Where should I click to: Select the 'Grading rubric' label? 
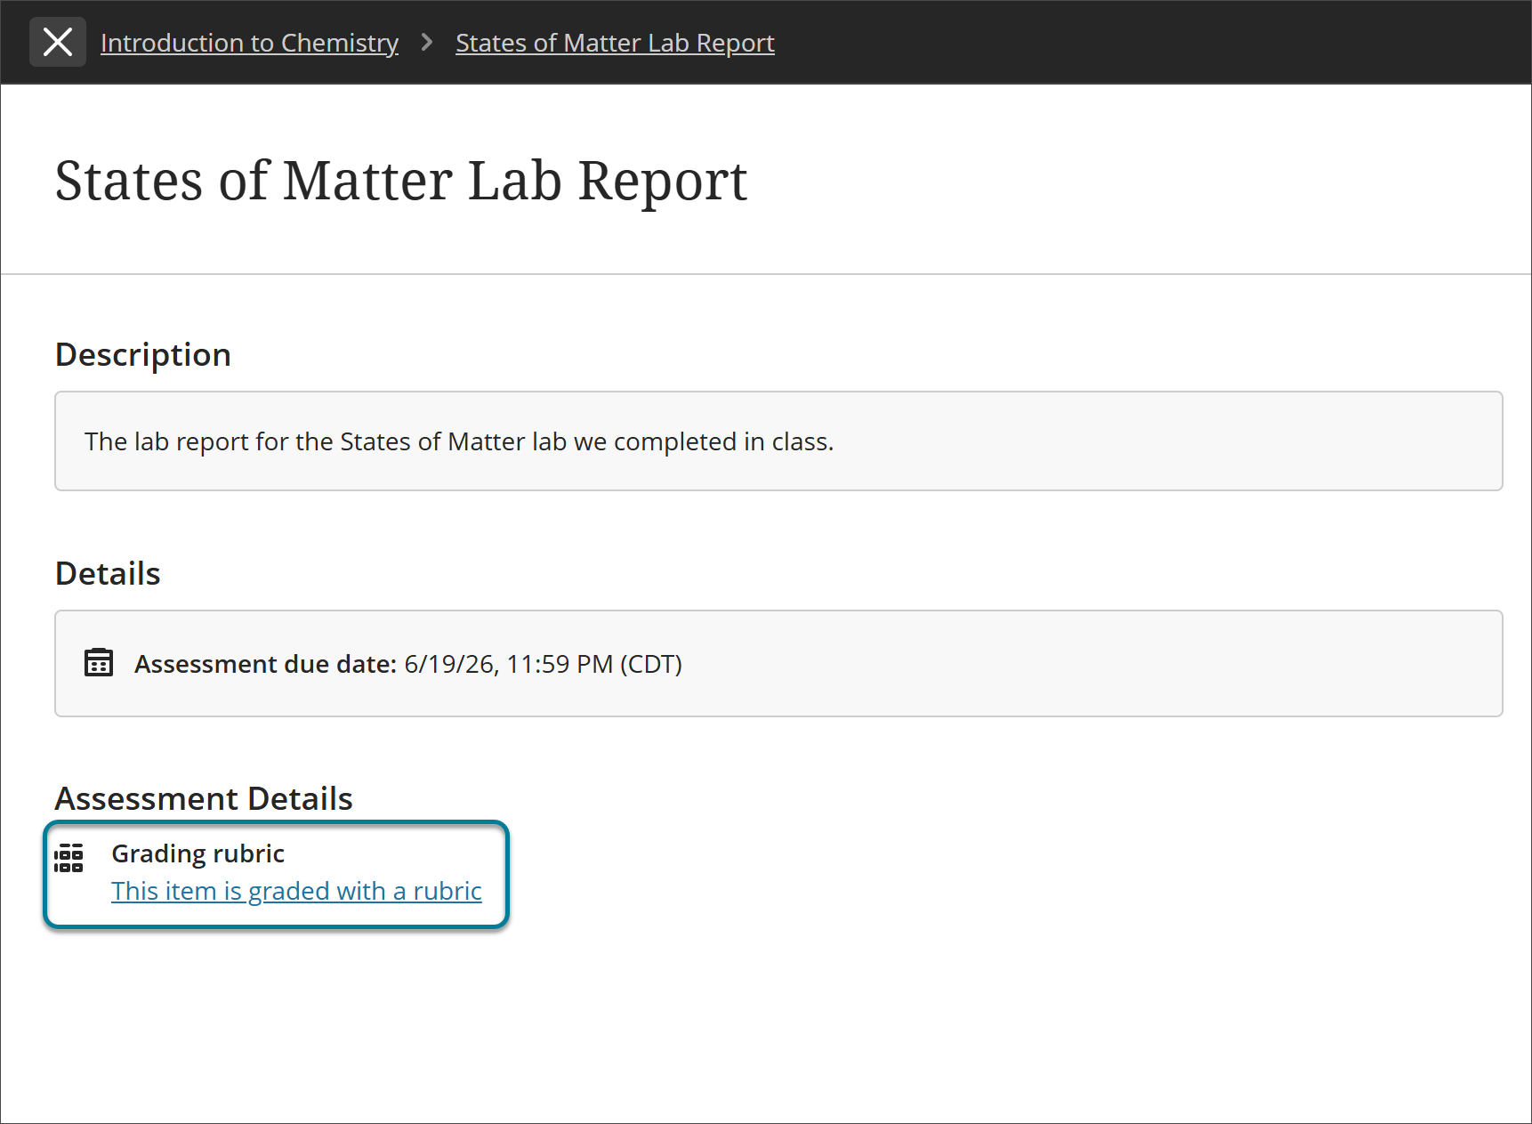(x=198, y=853)
